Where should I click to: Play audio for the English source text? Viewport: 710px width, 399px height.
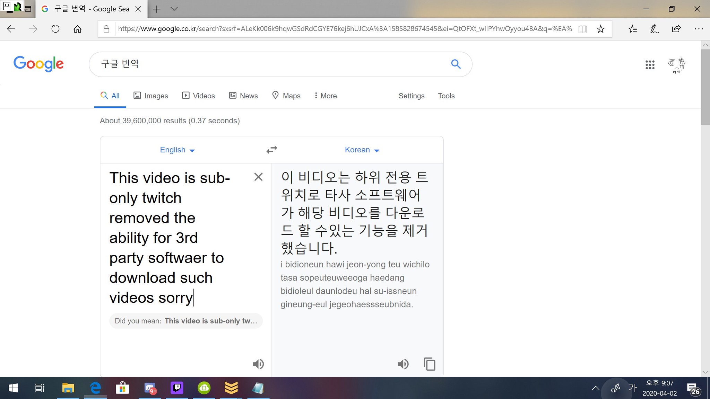click(x=258, y=364)
